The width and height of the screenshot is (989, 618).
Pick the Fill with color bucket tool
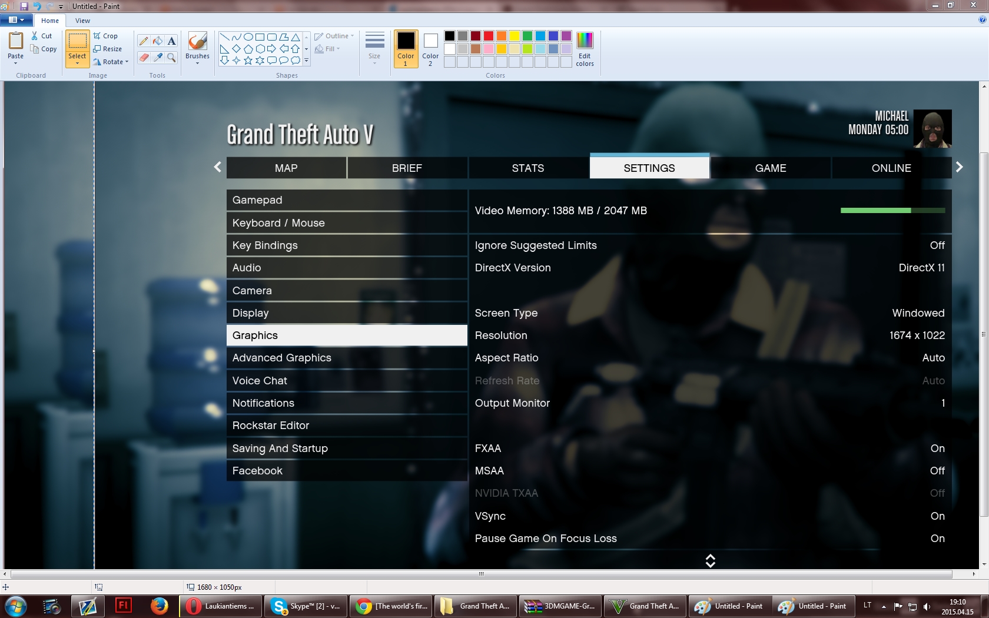point(157,41)
